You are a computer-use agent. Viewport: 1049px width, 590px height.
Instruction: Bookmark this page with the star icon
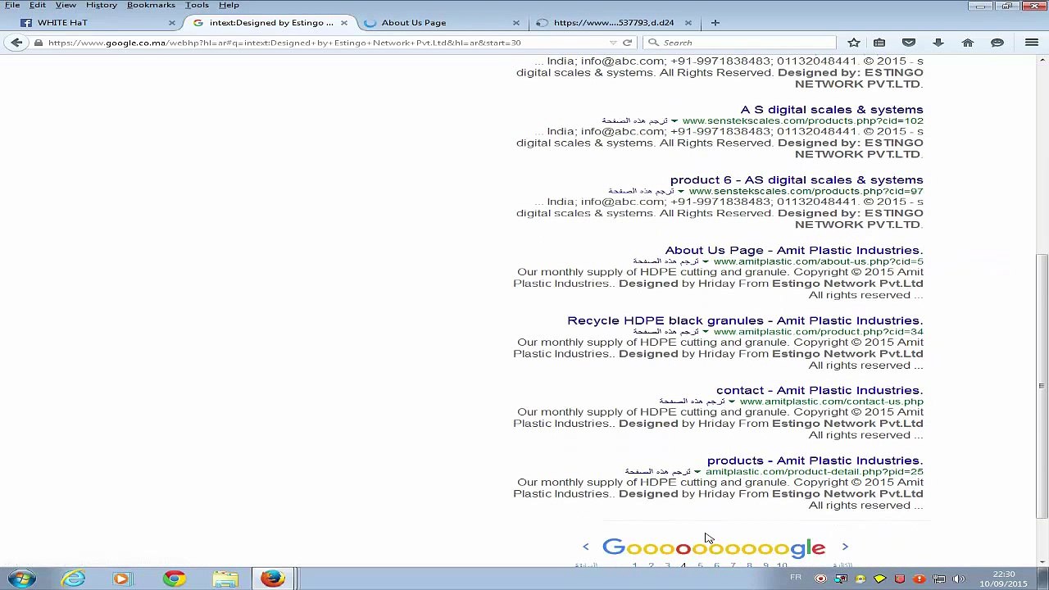(x=854, y=43)
